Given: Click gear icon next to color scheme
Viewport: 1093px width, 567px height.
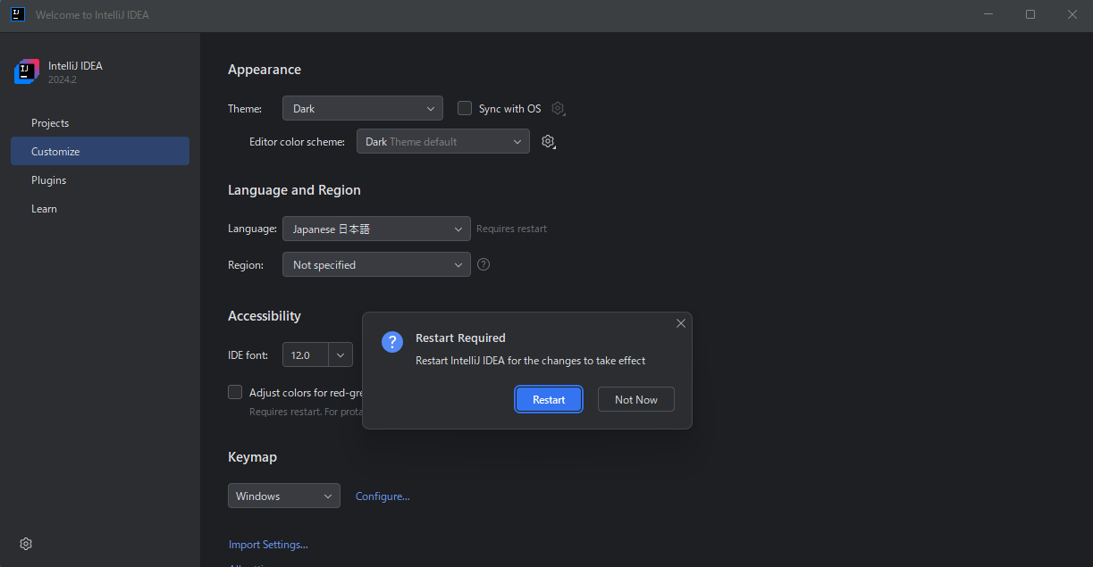Looking at the screenshot, I should click(x=549, y=142).
